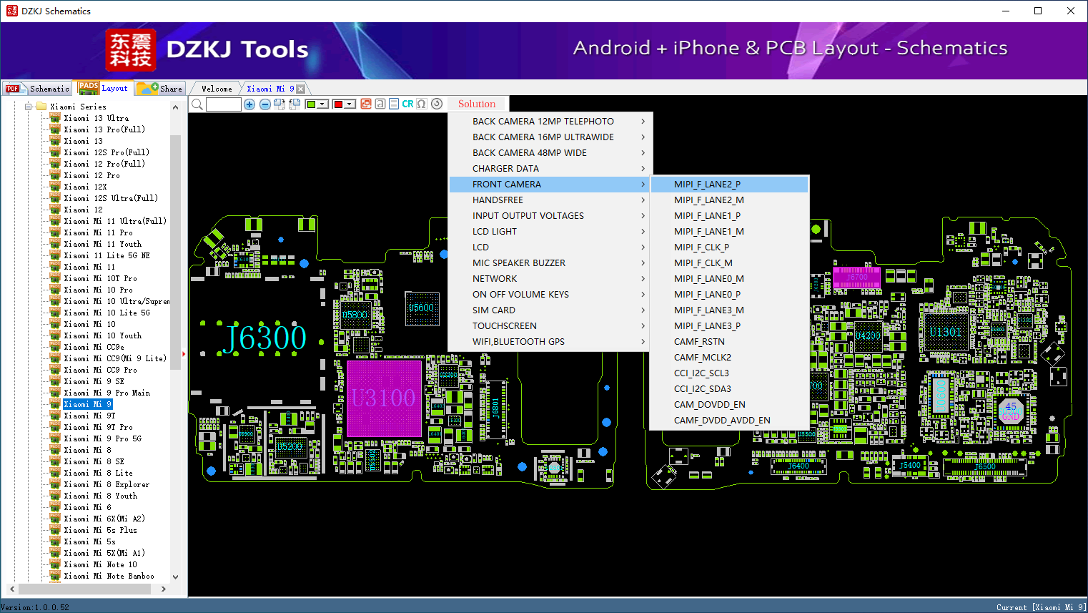Click the U3100 chip on the board
Image resolution: width=1088 pixels, height=613 pixels.
click(x=384, y=398)
